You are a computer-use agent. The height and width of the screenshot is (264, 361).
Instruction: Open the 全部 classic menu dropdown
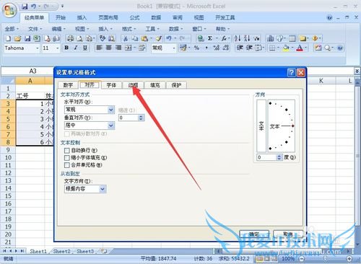(x=12, y=29)
